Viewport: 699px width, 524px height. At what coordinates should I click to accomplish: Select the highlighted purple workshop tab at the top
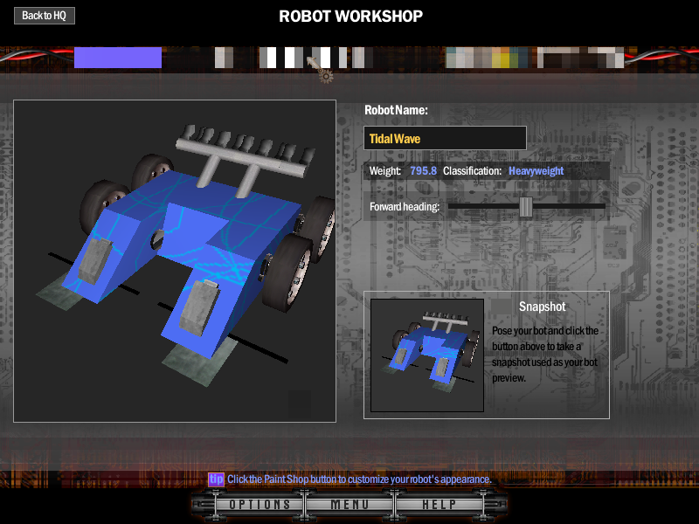[x=118, y=58]
